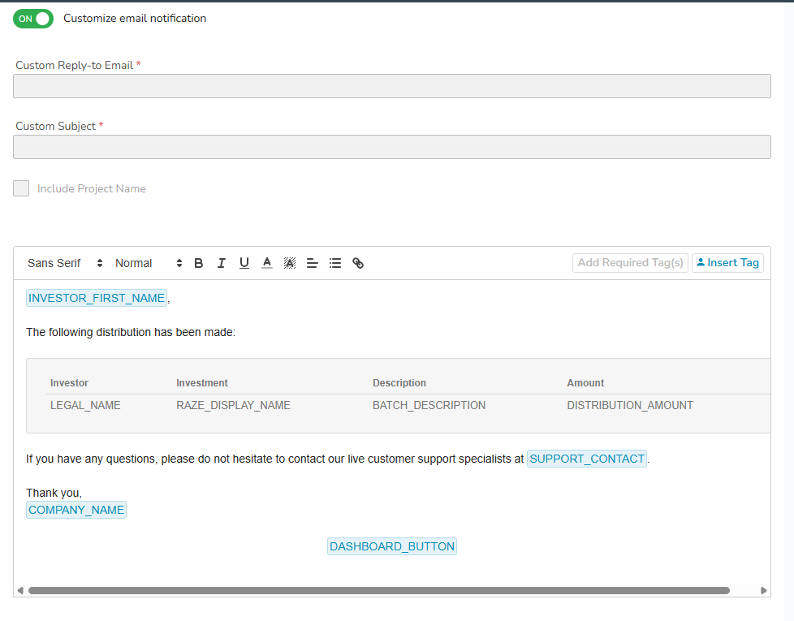Check the Include Project Name box

21,188
